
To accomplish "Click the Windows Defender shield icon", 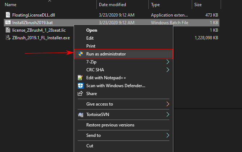I will click(x=81, y=85).
